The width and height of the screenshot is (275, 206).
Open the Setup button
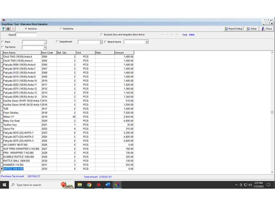251,29
